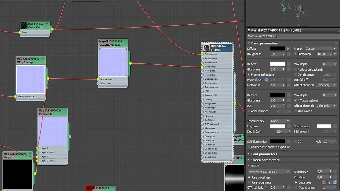Click the Bump map socket on the VRayMtl node

tap(202, 67)
